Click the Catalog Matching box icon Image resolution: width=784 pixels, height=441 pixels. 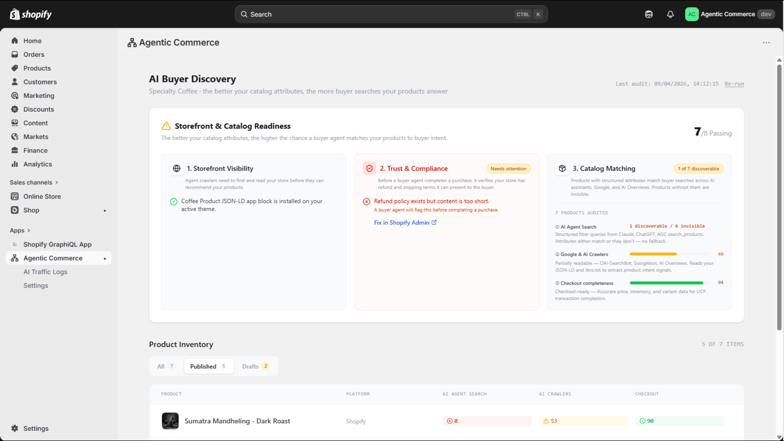point(562,169)
